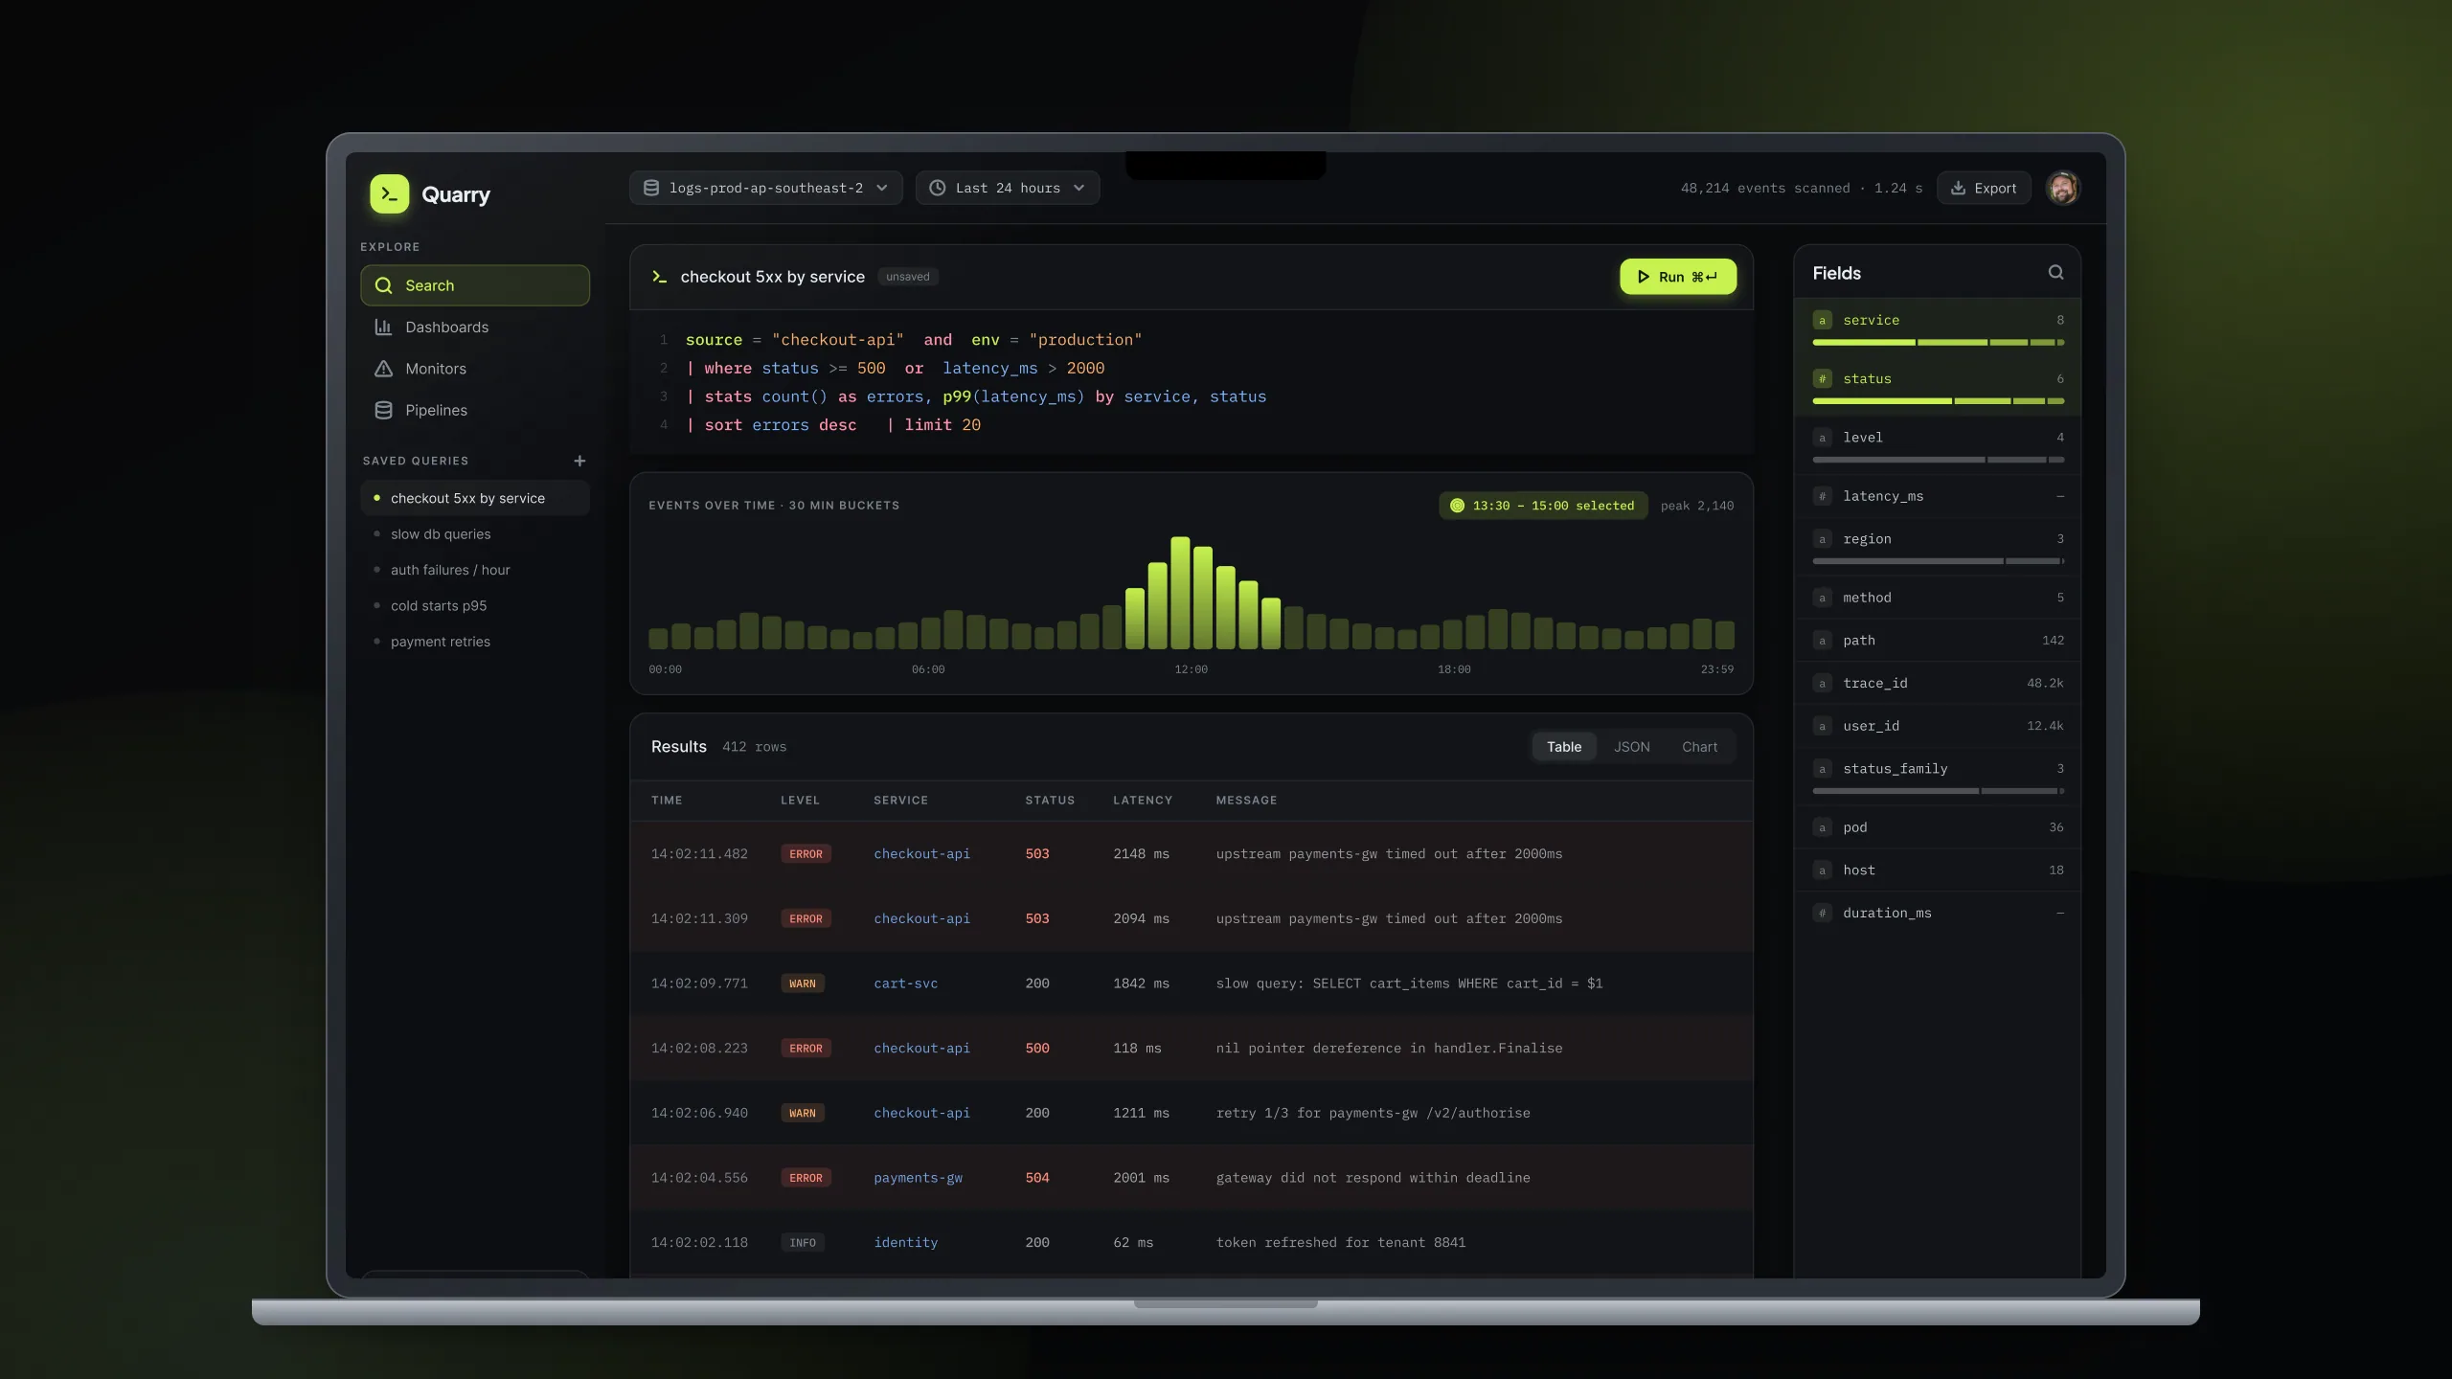This screenshot has height=1379, width=2452.
Task: Open the Last 24 hours time range dropdown
Action: 1007,188
